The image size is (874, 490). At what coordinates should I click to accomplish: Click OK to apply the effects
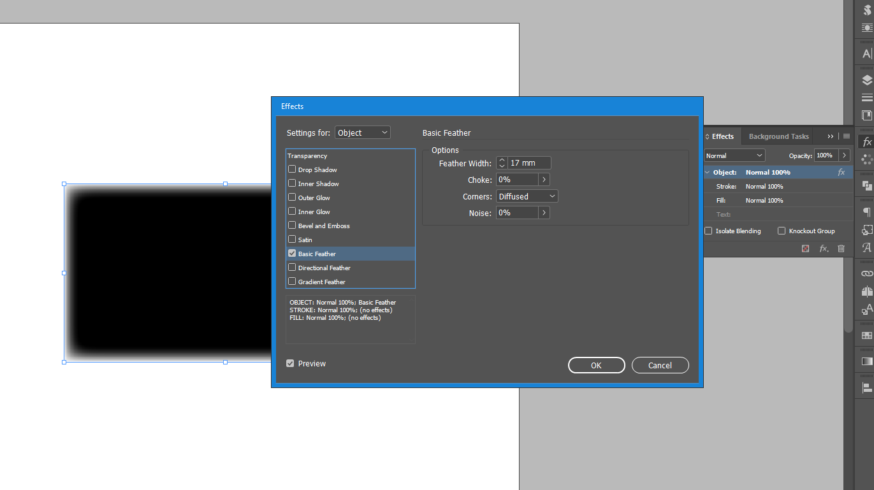[x=596, y=365]
